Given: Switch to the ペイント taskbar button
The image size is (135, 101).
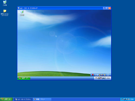Looking at the screenshot, I should tap(42, 99).
